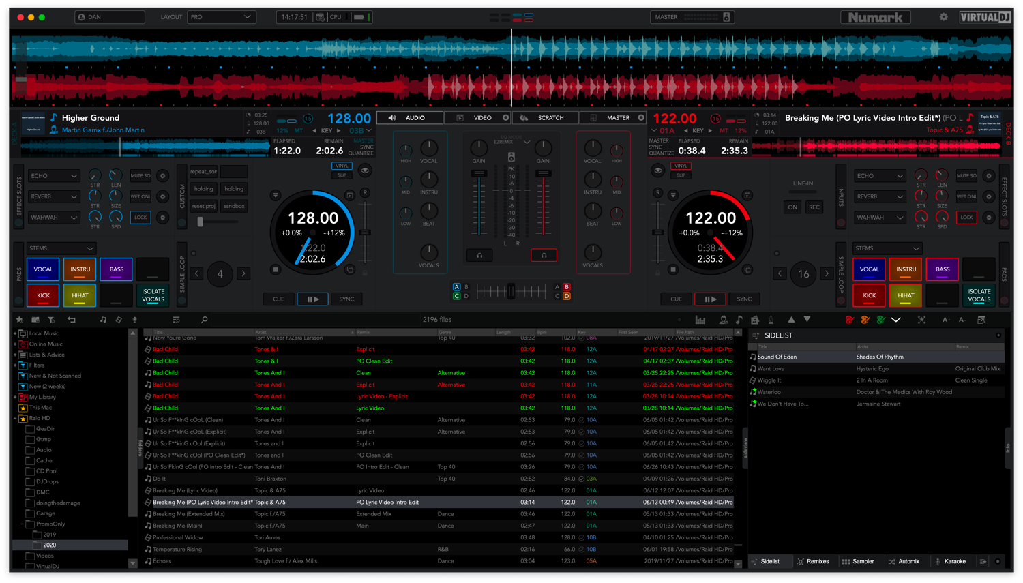
Task: Open the LAYOUT PRO dropdown
Action: [221, 17]
